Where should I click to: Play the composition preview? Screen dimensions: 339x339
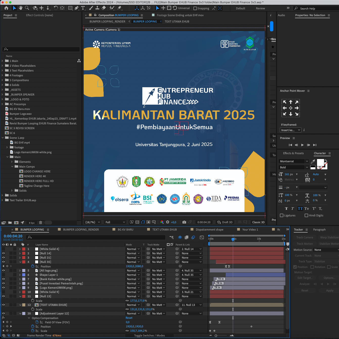pos(302,145)
